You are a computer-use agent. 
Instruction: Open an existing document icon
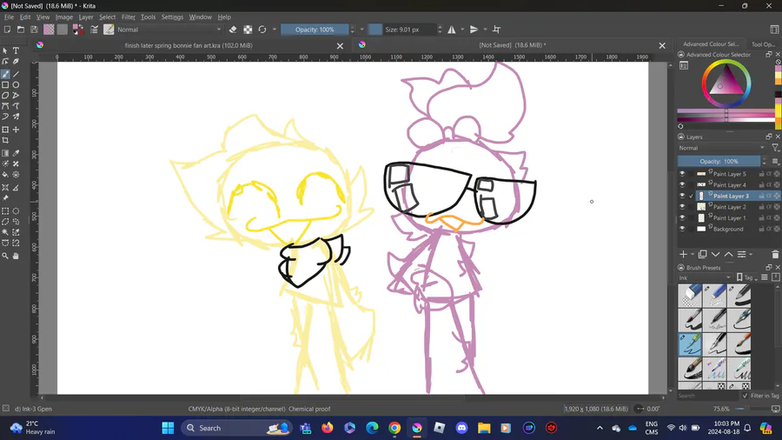(x=21, y=30)
